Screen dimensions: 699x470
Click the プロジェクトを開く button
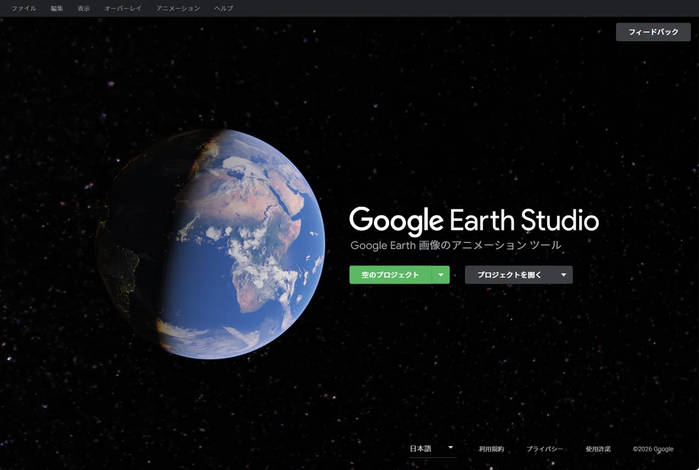tap(509, 275)
